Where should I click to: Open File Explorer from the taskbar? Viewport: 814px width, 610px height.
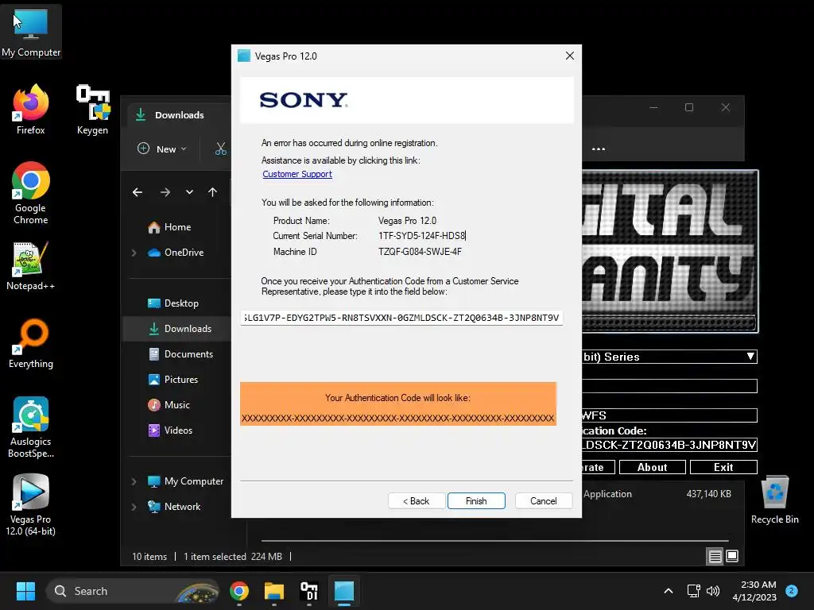274,591
